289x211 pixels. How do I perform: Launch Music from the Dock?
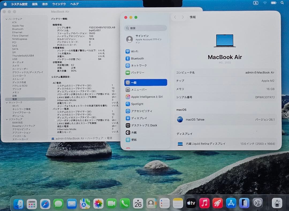click(x=204, y=204)
